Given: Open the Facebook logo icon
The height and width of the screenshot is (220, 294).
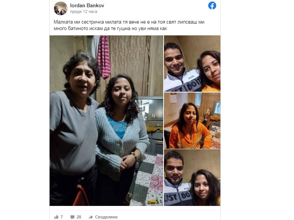Looking at the screenshot, I should point(212,6).
